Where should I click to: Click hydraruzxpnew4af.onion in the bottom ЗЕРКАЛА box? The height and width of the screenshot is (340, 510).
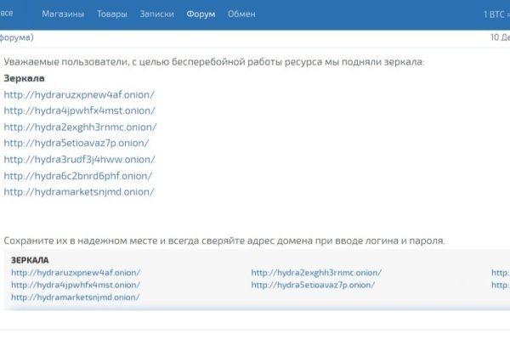pyautogui.click(x=76, y=273)
